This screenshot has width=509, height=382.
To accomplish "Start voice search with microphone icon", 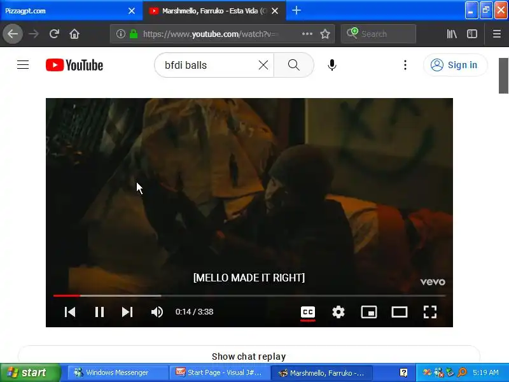I will coord(331,65).
